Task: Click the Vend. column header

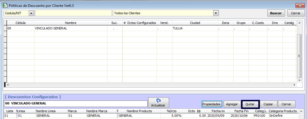Action: [164, 23]
